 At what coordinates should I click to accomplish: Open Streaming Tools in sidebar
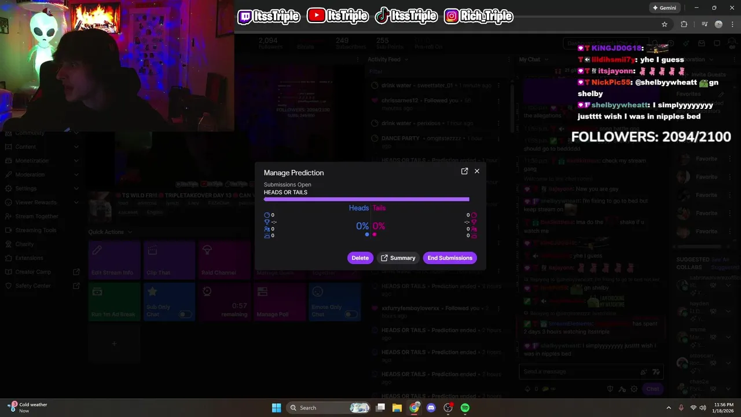(x=36, y=230)
